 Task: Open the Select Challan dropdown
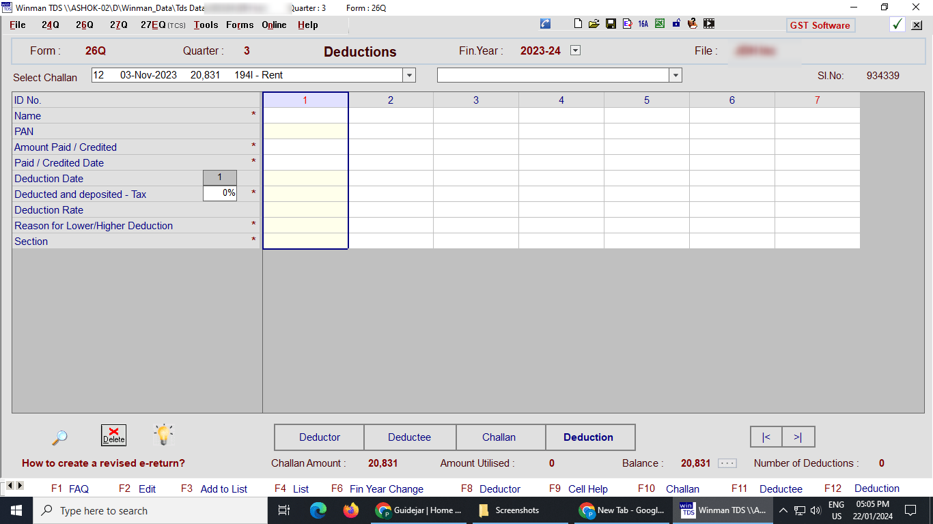pos(408,75)
